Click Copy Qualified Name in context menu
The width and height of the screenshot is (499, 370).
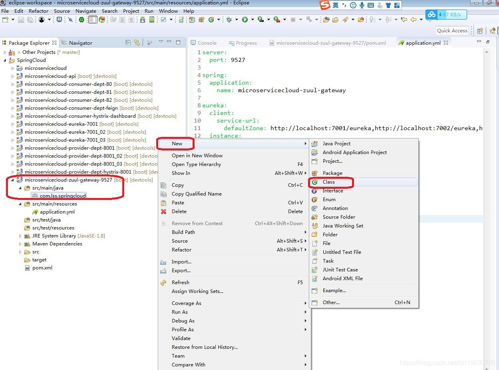[233, 194]
